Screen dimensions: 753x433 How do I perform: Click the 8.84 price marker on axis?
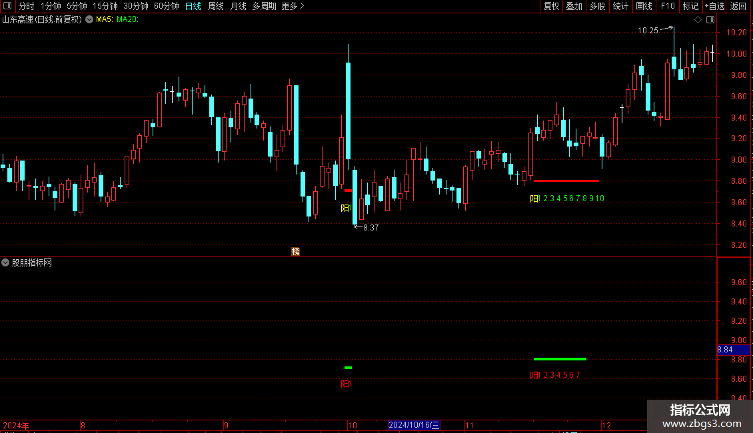pyautogui.click(x=733, y=350)
